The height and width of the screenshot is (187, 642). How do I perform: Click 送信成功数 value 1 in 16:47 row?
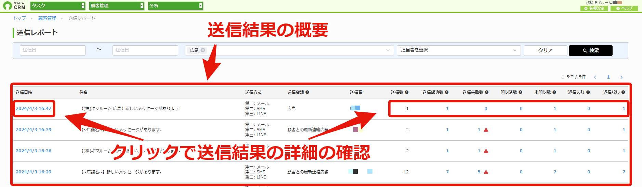click(447, 109)
